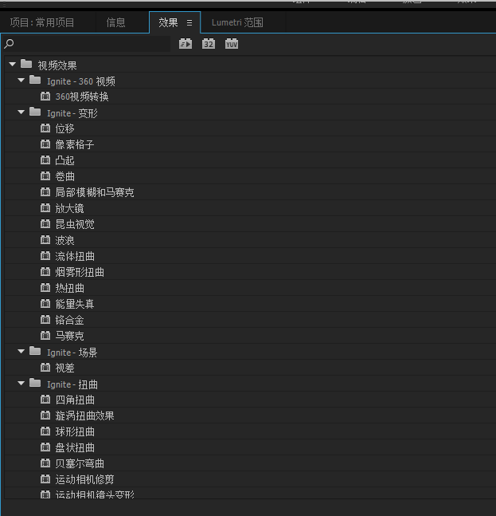
Task: Select the 运动相机修剪 effect row
Action: [250, 479]
